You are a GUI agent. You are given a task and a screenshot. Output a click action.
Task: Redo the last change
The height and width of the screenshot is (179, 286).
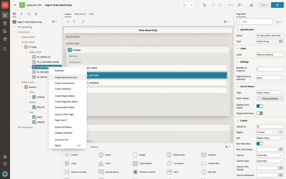(x=220, y=5)
